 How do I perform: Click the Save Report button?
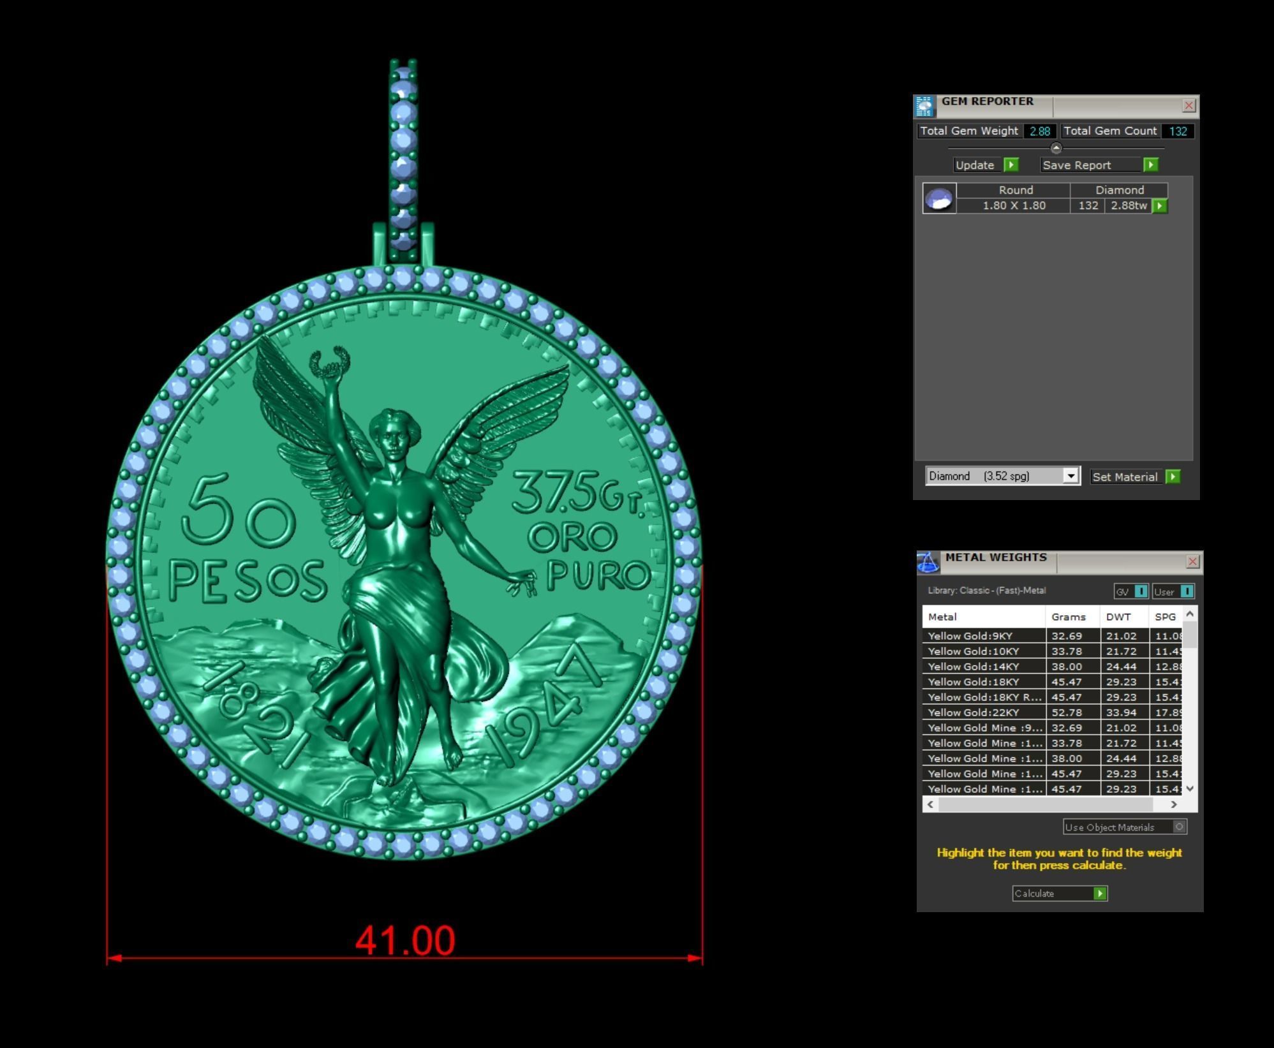coord(1100,165)
